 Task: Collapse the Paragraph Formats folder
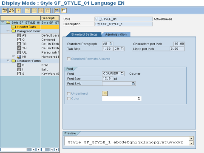[x=8, y=31]
